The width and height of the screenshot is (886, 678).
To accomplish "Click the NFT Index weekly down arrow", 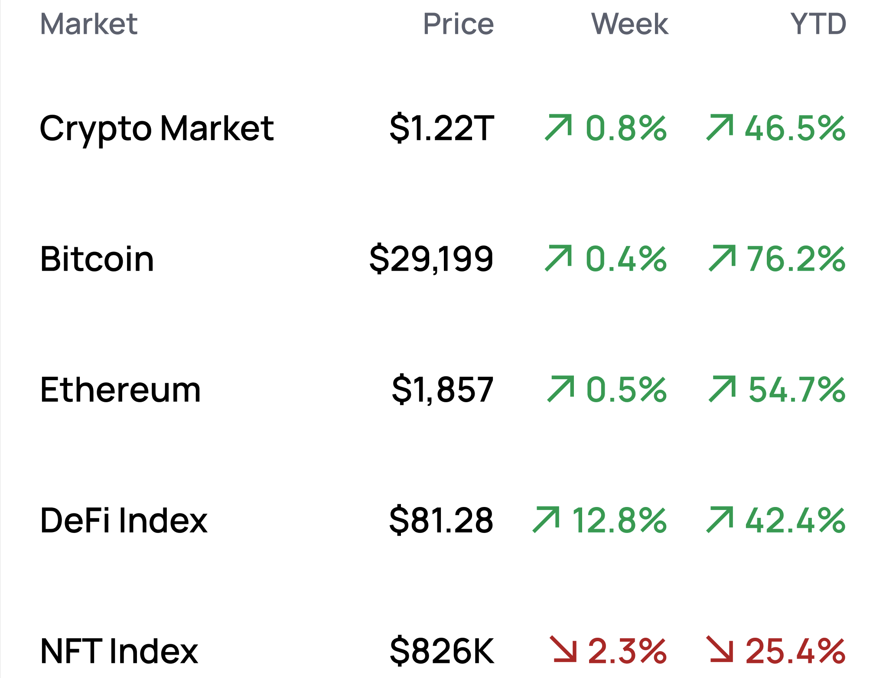I will coord(563,649).
